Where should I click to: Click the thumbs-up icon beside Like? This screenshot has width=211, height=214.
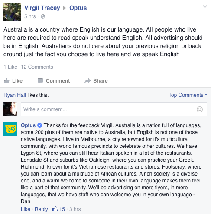pos(6,81)
